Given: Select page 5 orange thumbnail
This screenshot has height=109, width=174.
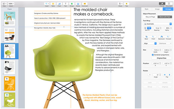Looking at the screenshot, I should pyautogui.click(x=10, y=83).
